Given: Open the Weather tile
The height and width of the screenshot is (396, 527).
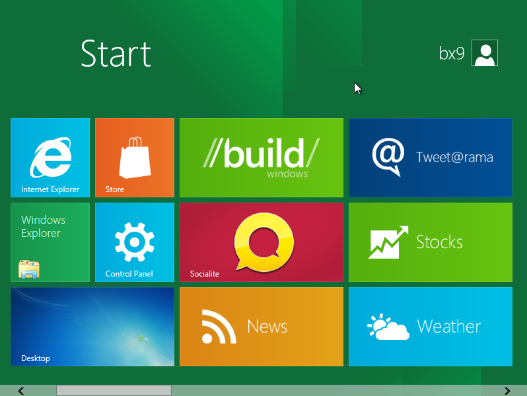Looking at the screenshot, I should [431, 327].
